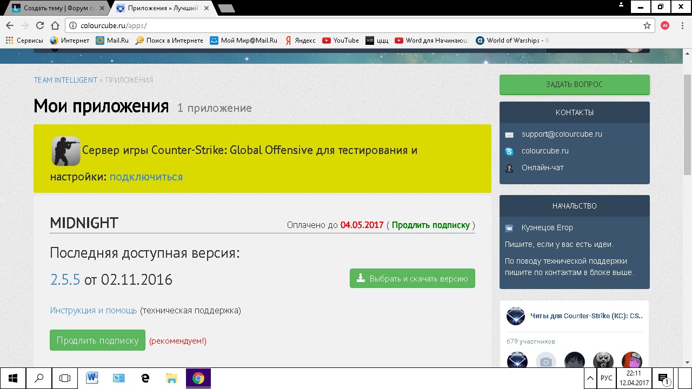Open Task View on the taskbar
Viewport: 692px width, 389px height.
(x=65, y=378)
